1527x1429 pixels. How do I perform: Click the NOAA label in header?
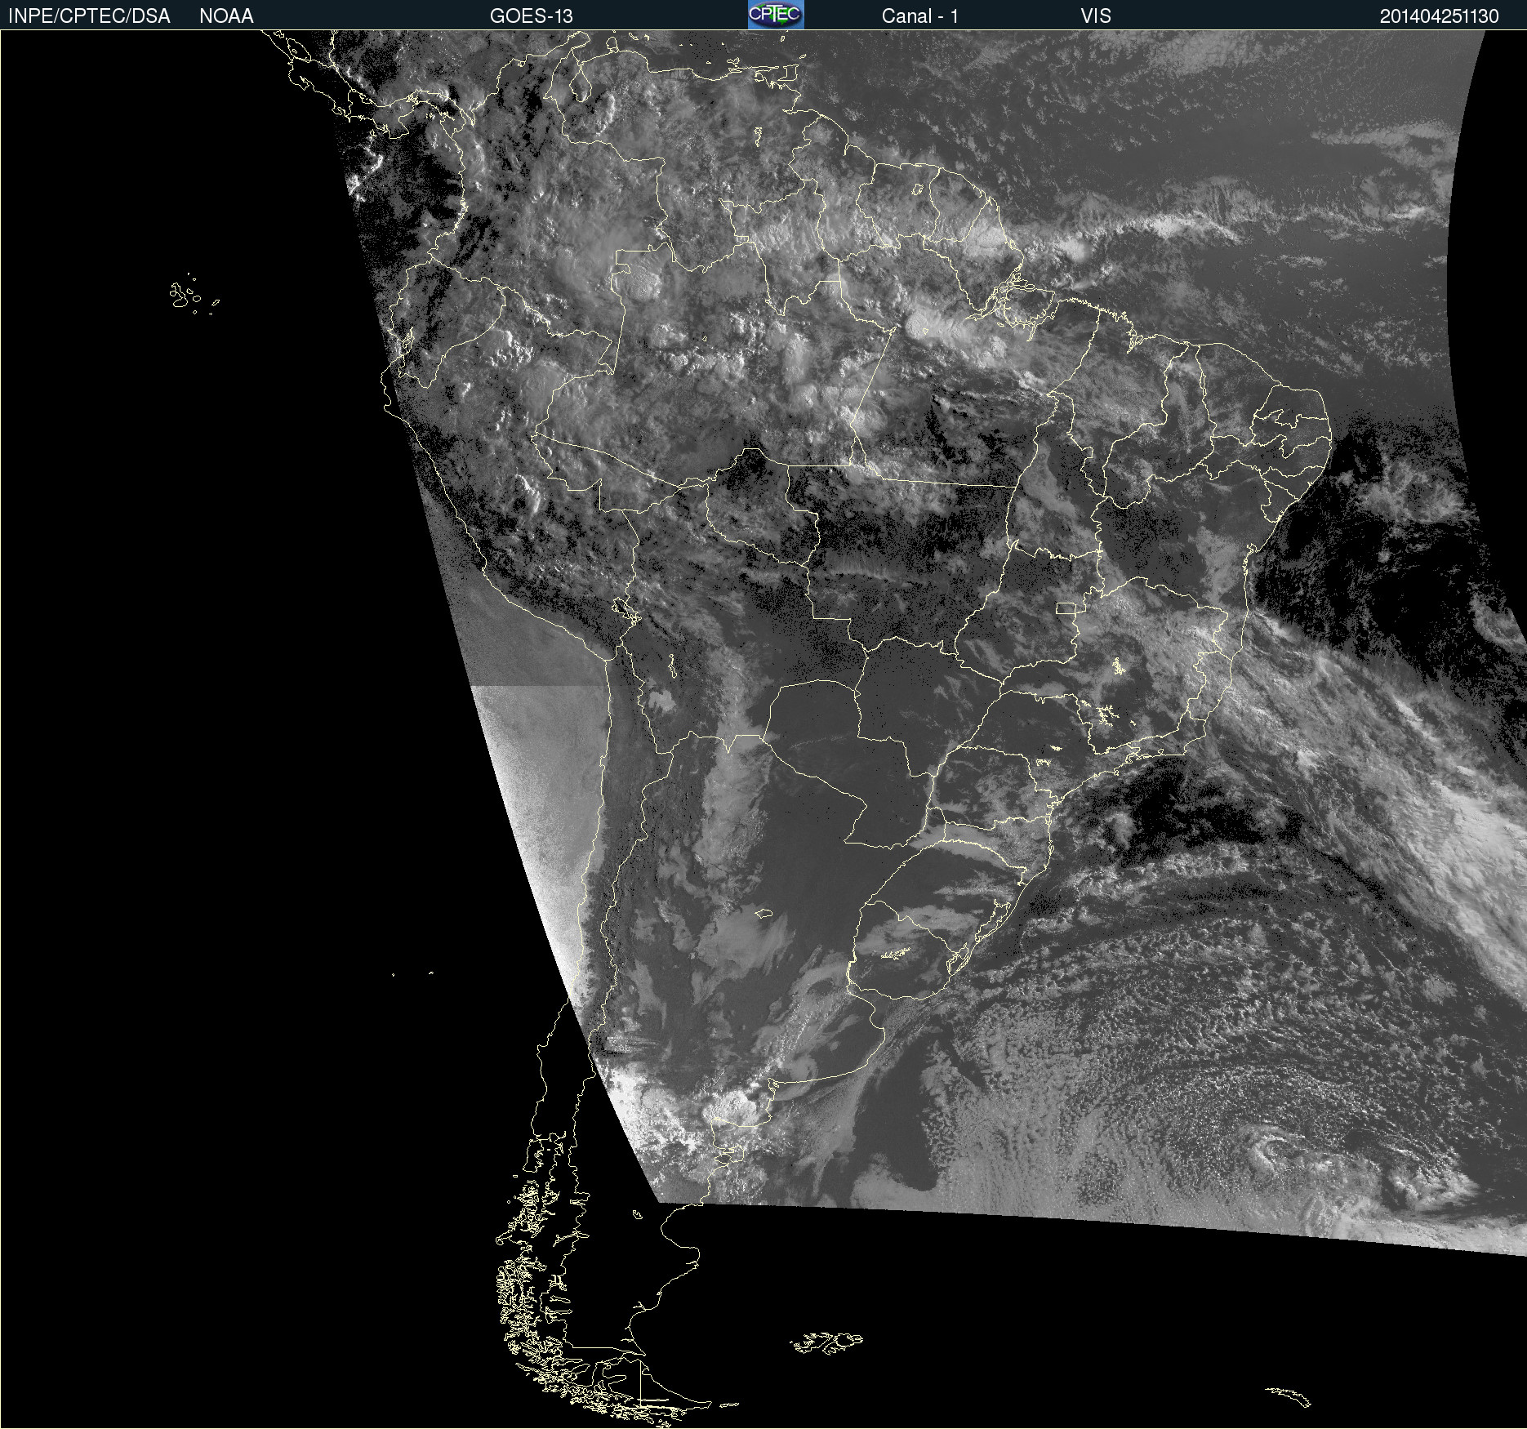(x=226, y=16)
